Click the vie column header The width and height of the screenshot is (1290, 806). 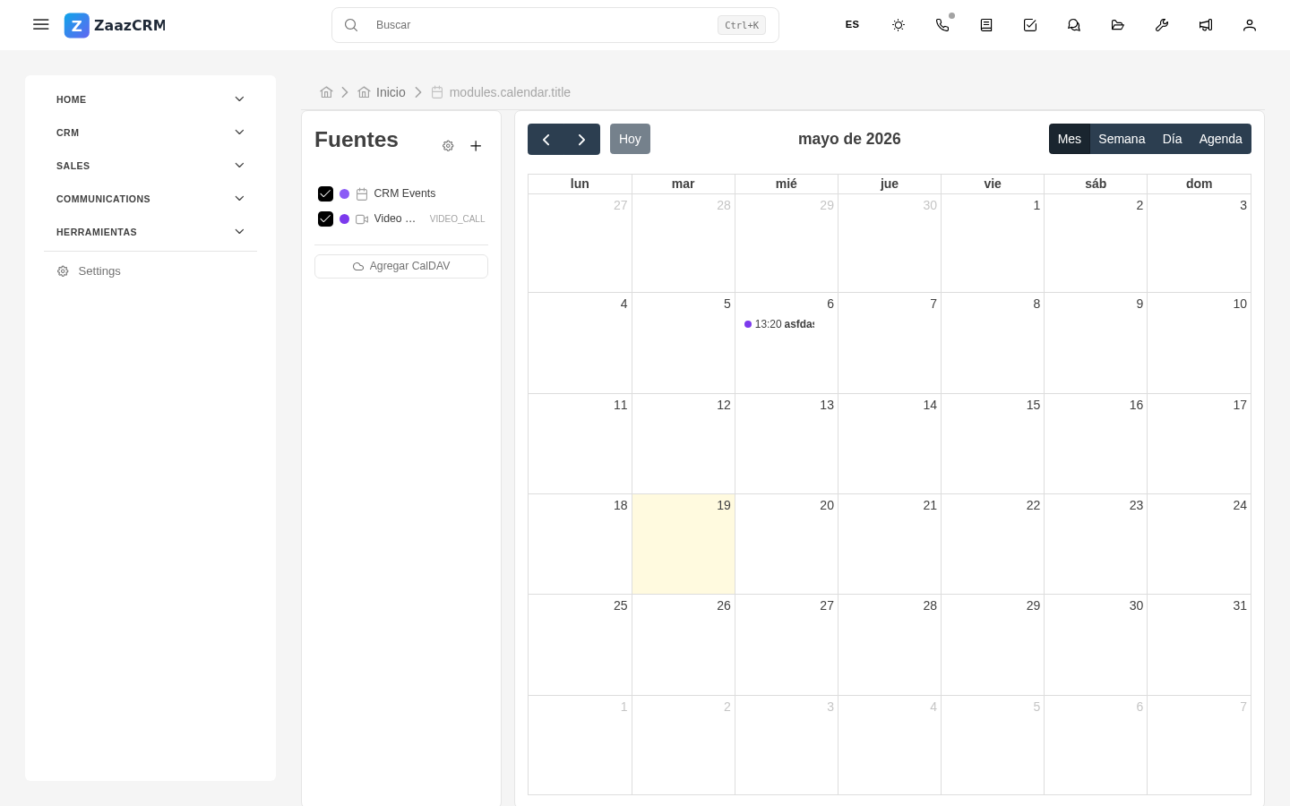click(993, 184)
